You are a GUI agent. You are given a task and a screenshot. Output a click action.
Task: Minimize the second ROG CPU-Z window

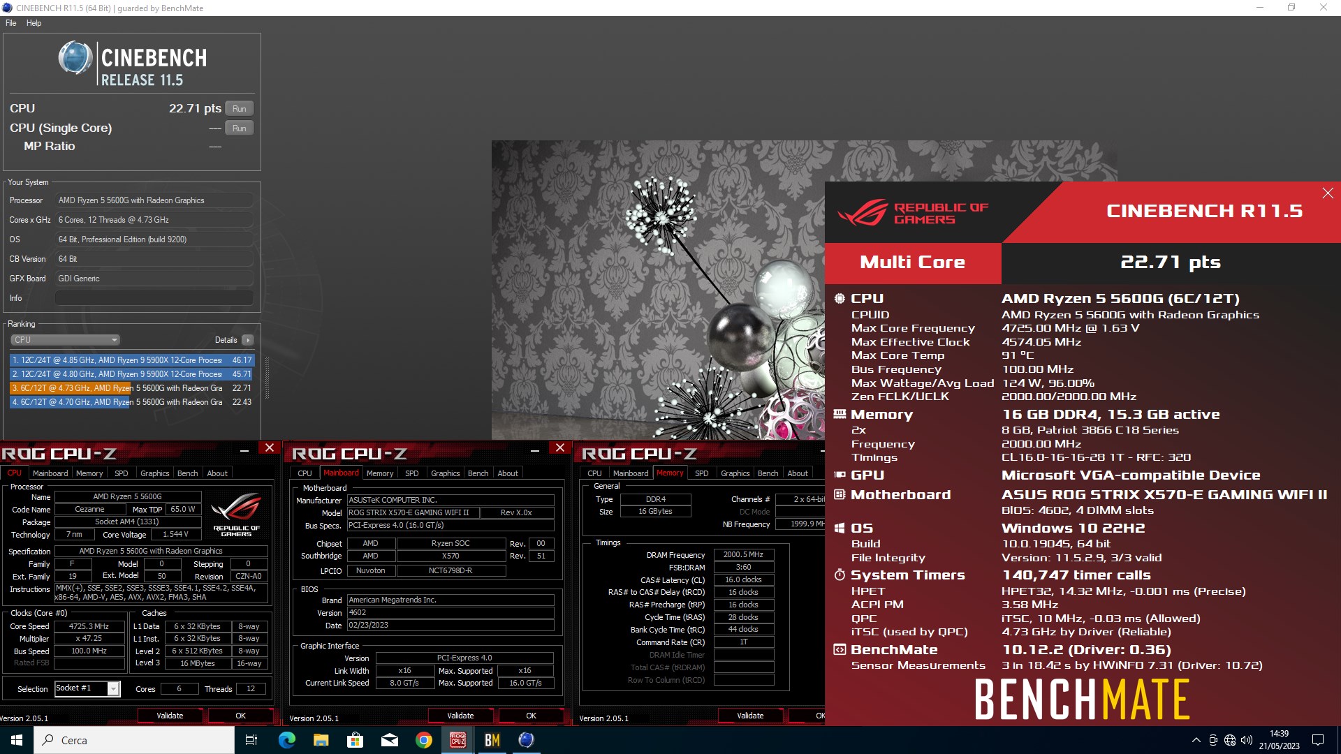[535, 450]
